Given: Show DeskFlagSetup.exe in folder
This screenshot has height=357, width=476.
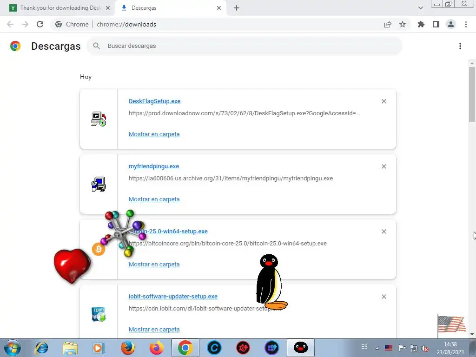Looking at the screenshot, I should pyautogui.click(x=154, y=134).
